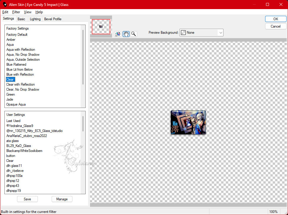Switch to the Bevel Profile tab

53,19
